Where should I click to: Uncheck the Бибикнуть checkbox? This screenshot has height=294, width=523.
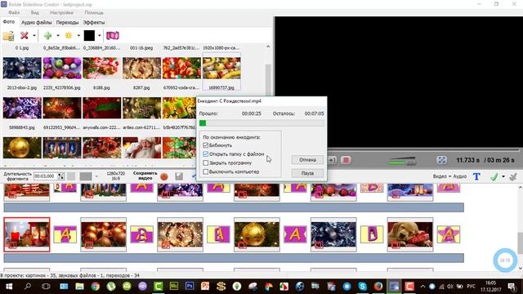click(x=205, y=145)
